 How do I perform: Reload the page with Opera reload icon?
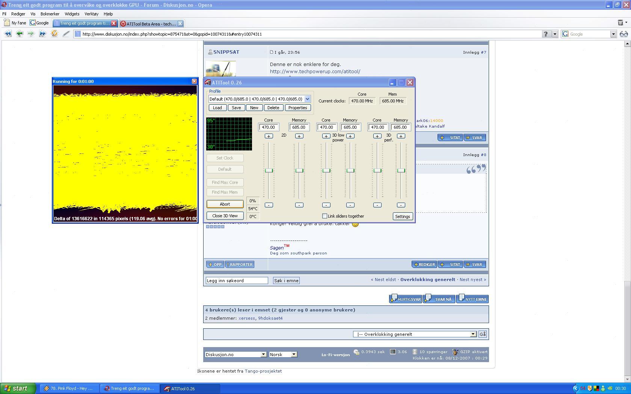click(54, 34)
